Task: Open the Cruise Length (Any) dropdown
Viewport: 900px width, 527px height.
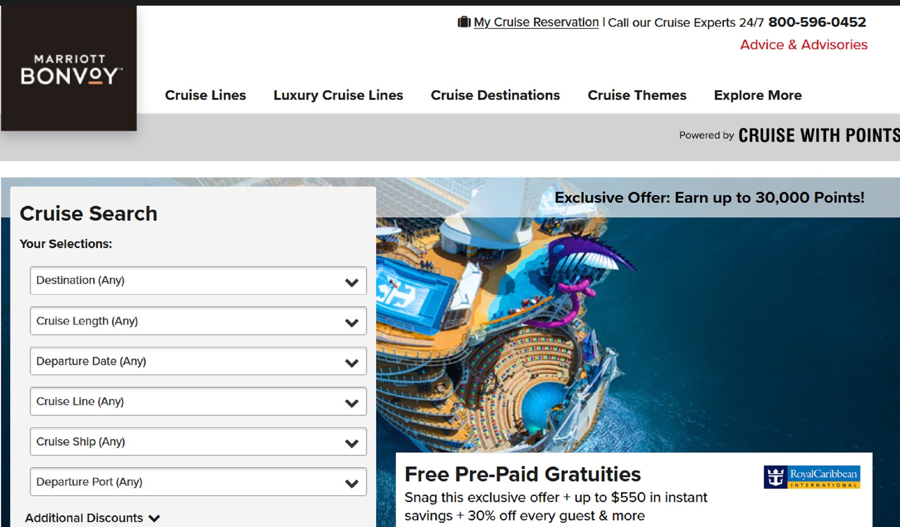Action: point(198,321)
